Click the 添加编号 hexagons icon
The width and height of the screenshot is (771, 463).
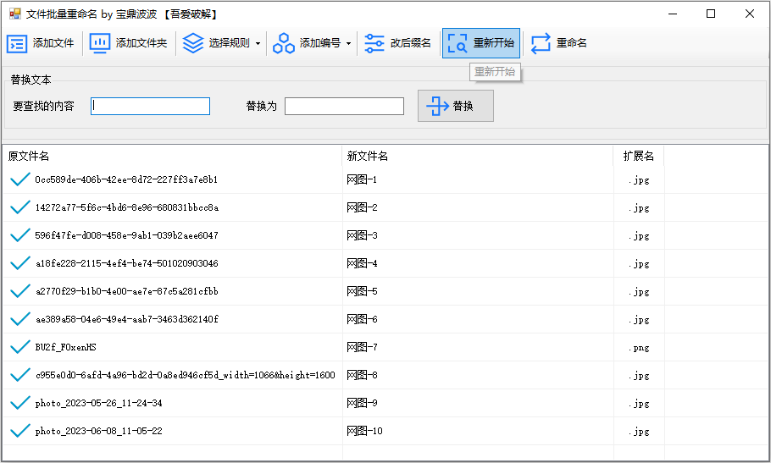tap(284, 43)
